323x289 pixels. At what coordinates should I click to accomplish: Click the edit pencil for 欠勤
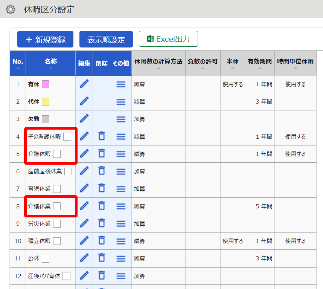84,119
